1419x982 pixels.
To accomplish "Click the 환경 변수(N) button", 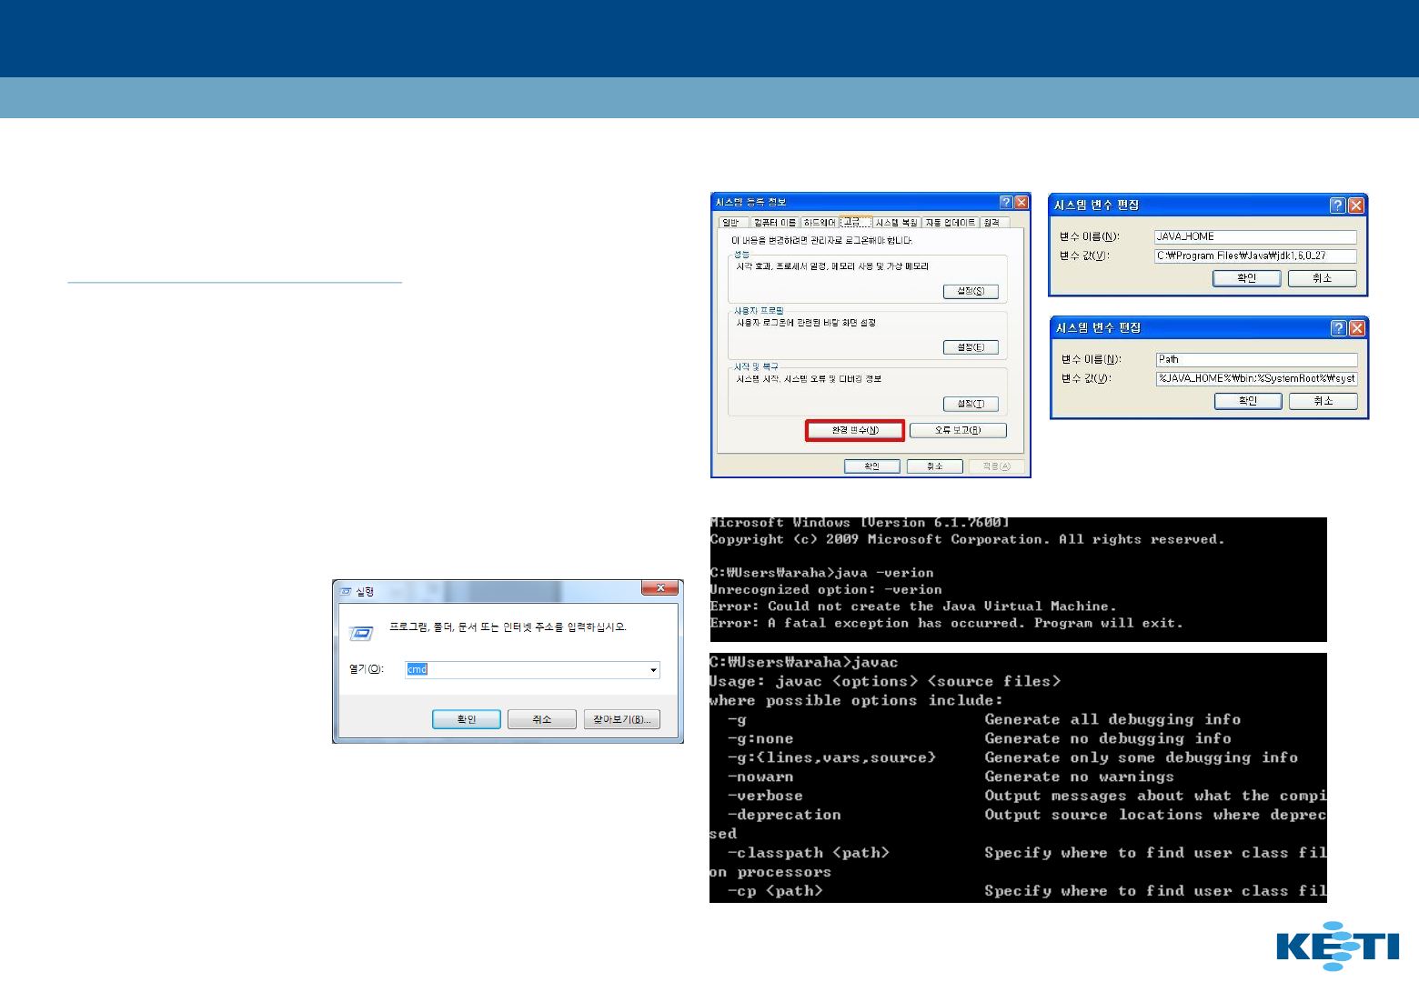I will point(855,430).
